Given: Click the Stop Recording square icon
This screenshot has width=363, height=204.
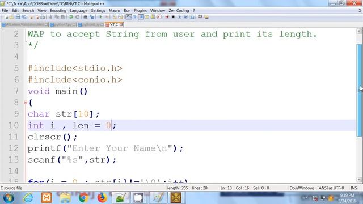Looking at the screenshot, I should tap(174, 17).
